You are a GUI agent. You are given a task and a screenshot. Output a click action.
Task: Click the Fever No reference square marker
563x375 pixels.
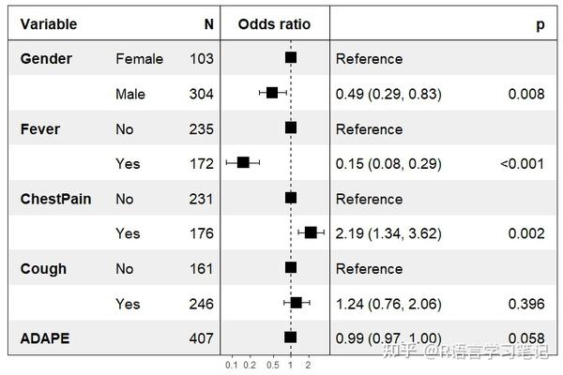[x=291, y=127]
